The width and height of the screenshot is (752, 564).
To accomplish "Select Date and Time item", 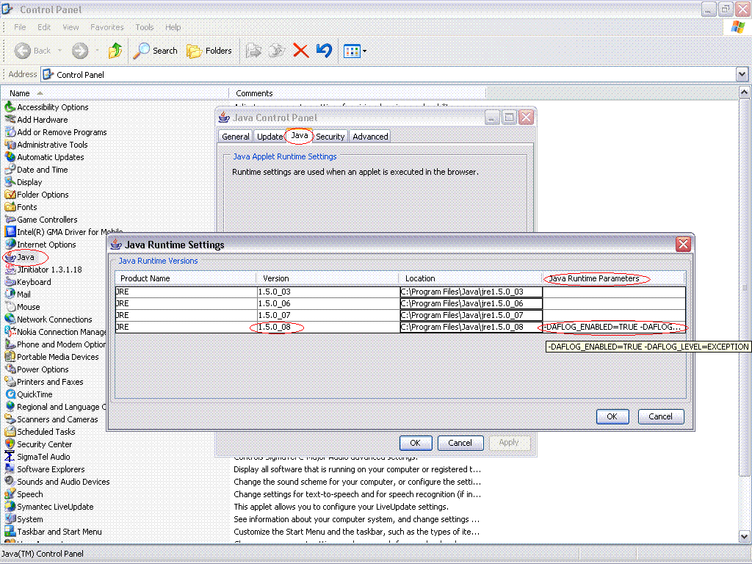I will pos(37,170).
